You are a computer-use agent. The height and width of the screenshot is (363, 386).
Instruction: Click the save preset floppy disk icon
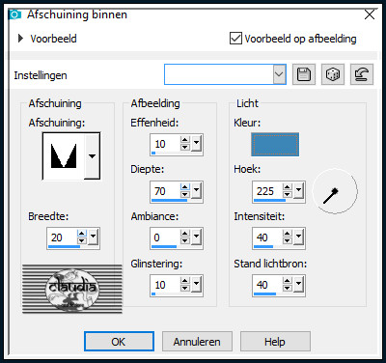(x=304, y=74)
